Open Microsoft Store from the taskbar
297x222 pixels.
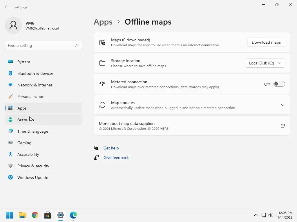48,215
